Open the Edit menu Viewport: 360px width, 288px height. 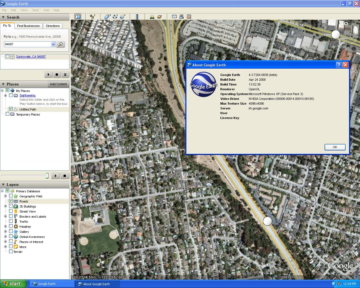pyautogui.click(x=13, y=10)
